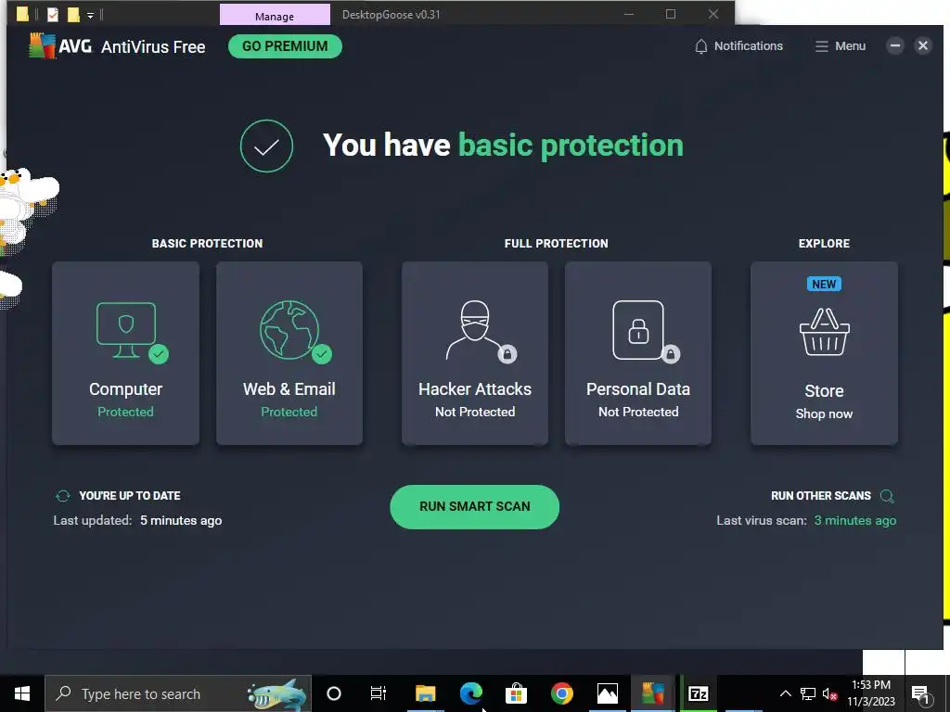Switch to AVG icon in taskbar
Image resolution: width=950 pixels, height=712 pixels.
tap(652, 693)
